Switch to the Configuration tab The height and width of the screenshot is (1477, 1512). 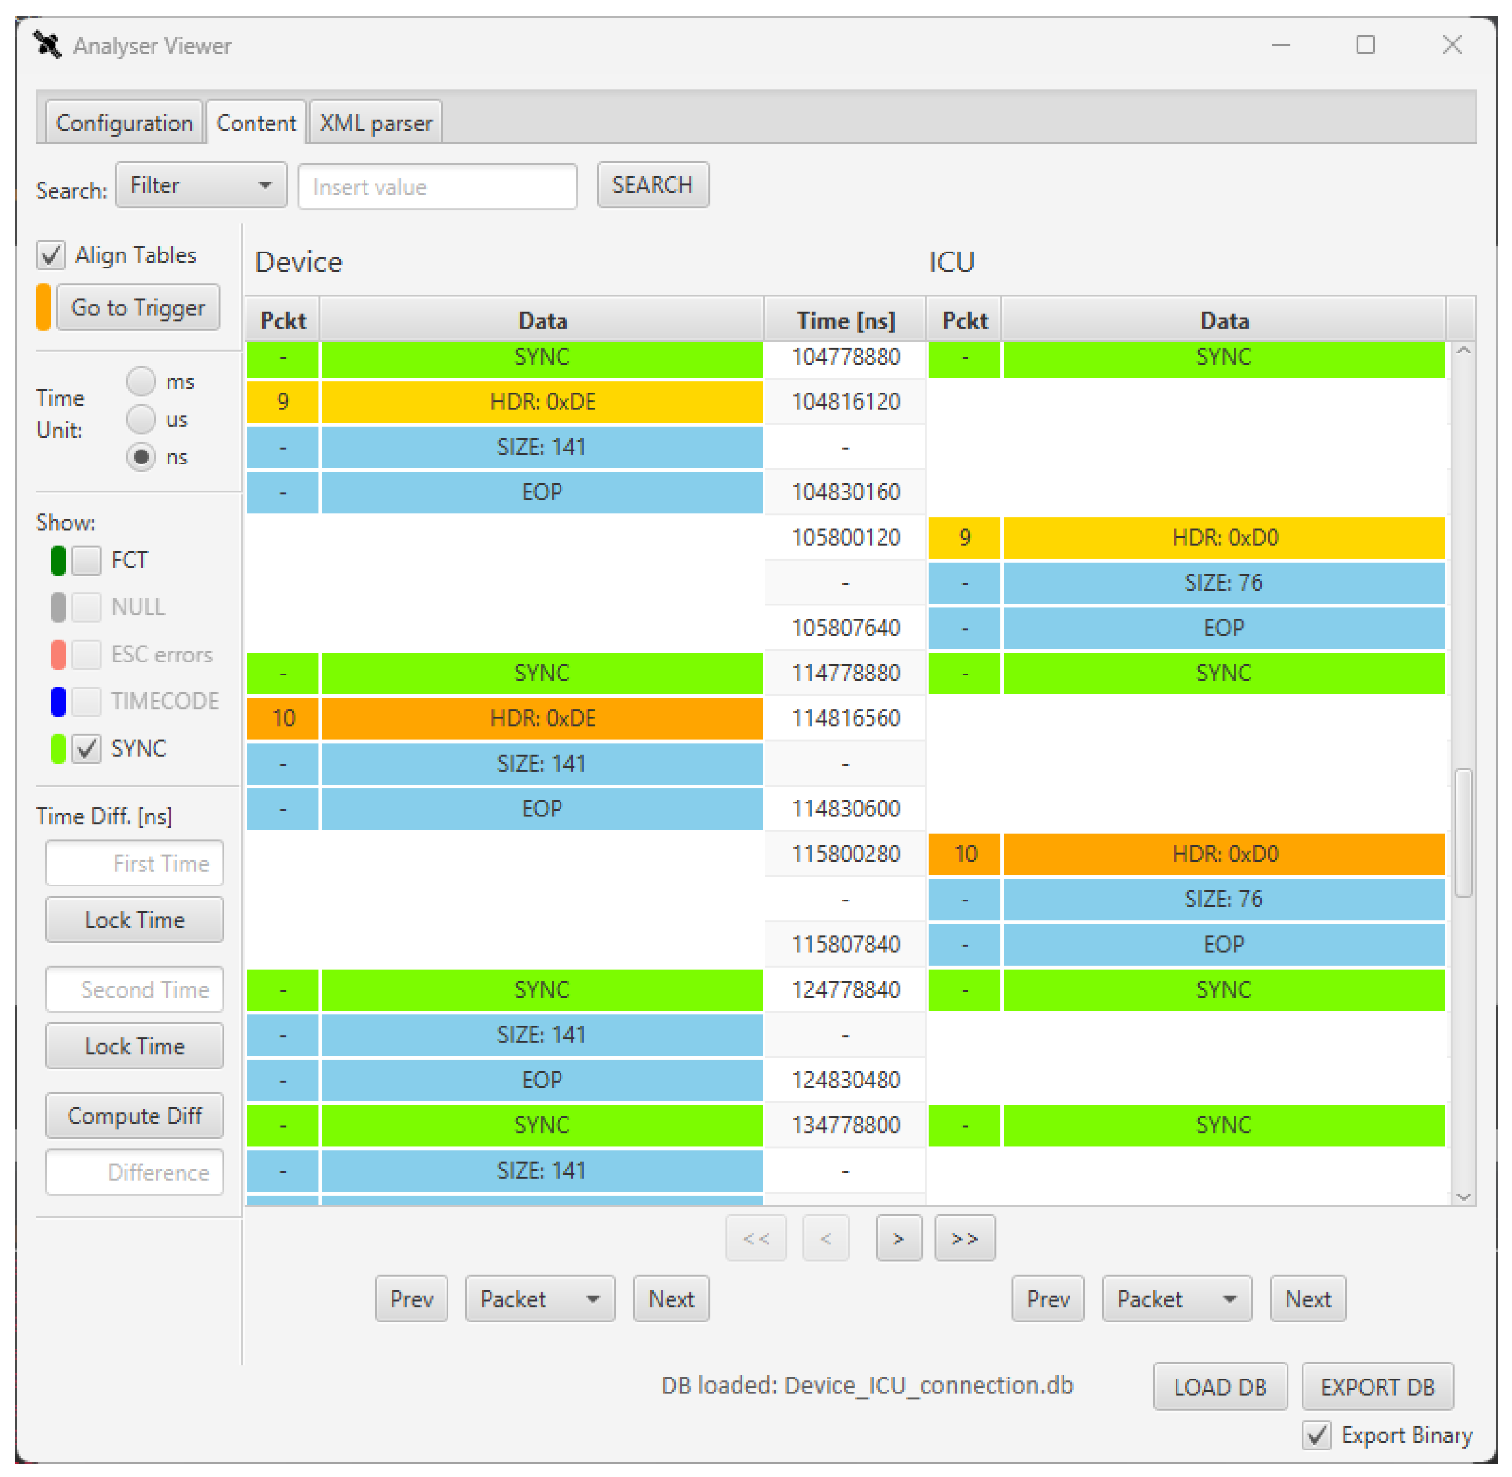pyautogui.click(x=124, y=123)
